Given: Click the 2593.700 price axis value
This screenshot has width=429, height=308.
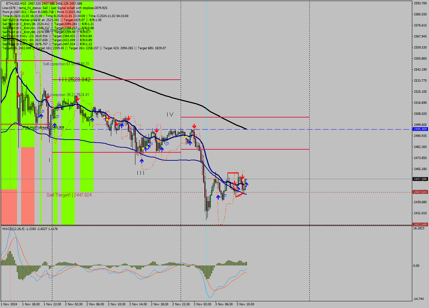Looking at the screenshot, I should [420, 3].
